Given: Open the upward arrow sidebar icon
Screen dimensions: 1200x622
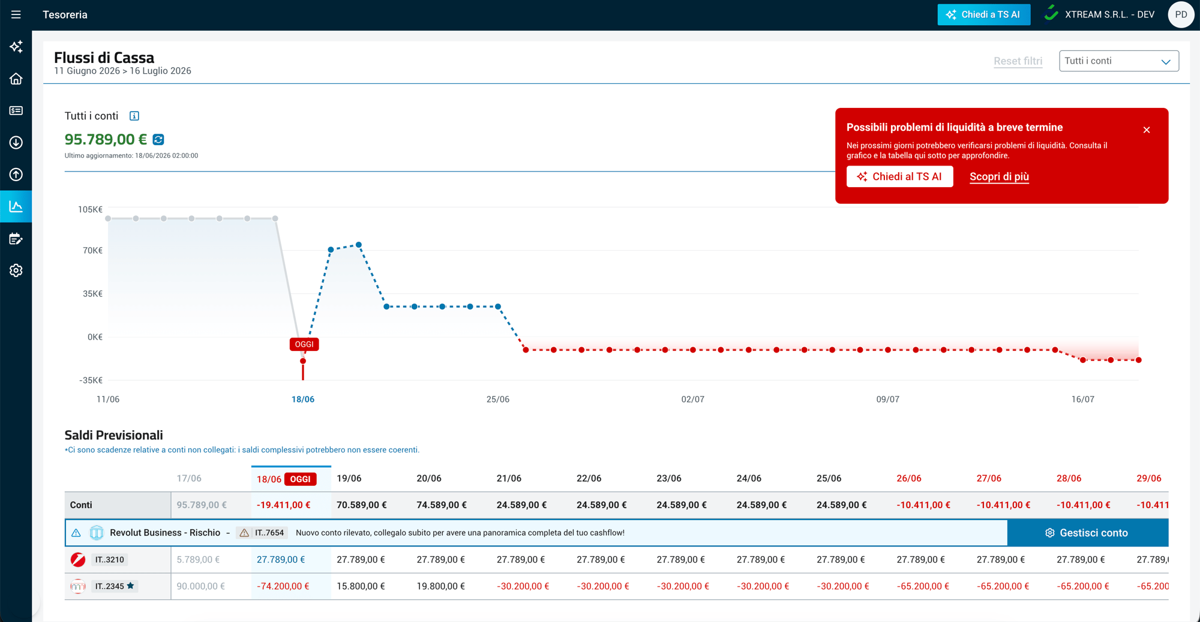Looking at the screenshot, I should click(16, 175).
